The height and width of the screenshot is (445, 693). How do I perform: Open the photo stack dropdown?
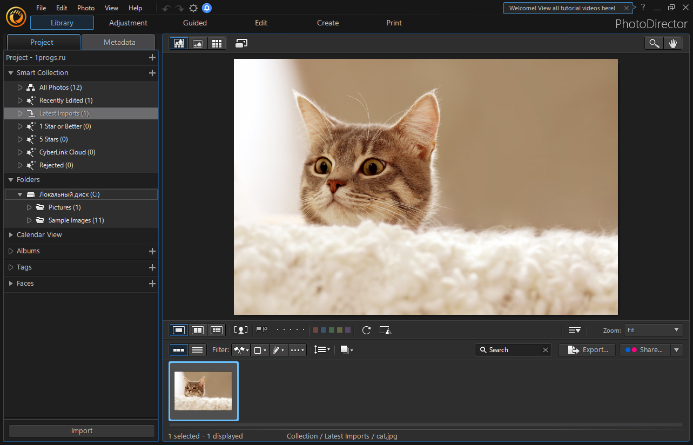tap(347, 350)
